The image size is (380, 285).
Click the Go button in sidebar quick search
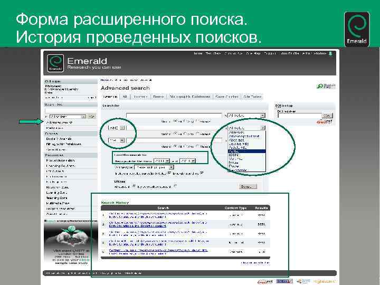(x=92, y=117)
